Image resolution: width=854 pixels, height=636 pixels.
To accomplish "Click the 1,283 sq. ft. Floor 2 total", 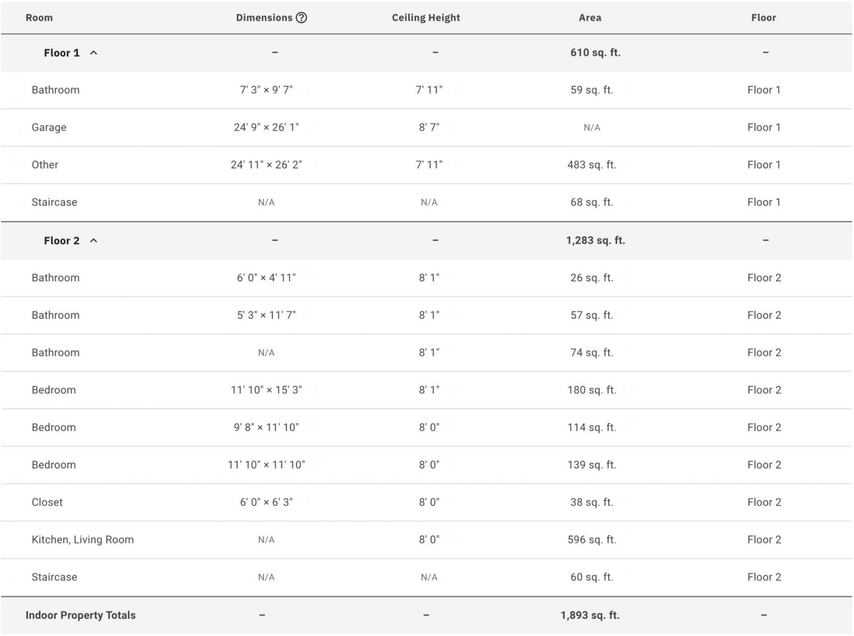I will click(596, 241).
